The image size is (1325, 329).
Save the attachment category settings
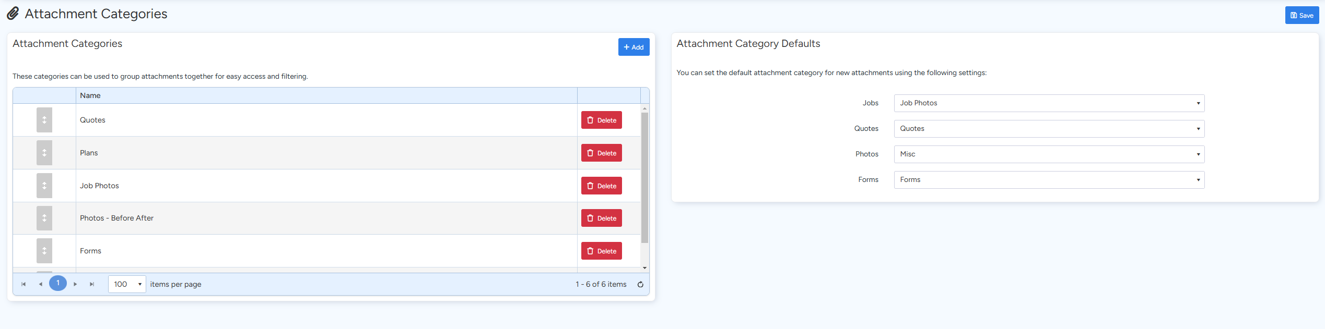pyautogui.click(x=1301, y=15)
